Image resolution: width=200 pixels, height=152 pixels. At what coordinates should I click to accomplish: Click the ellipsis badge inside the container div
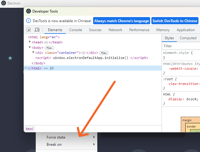click(x=83, y=53)
